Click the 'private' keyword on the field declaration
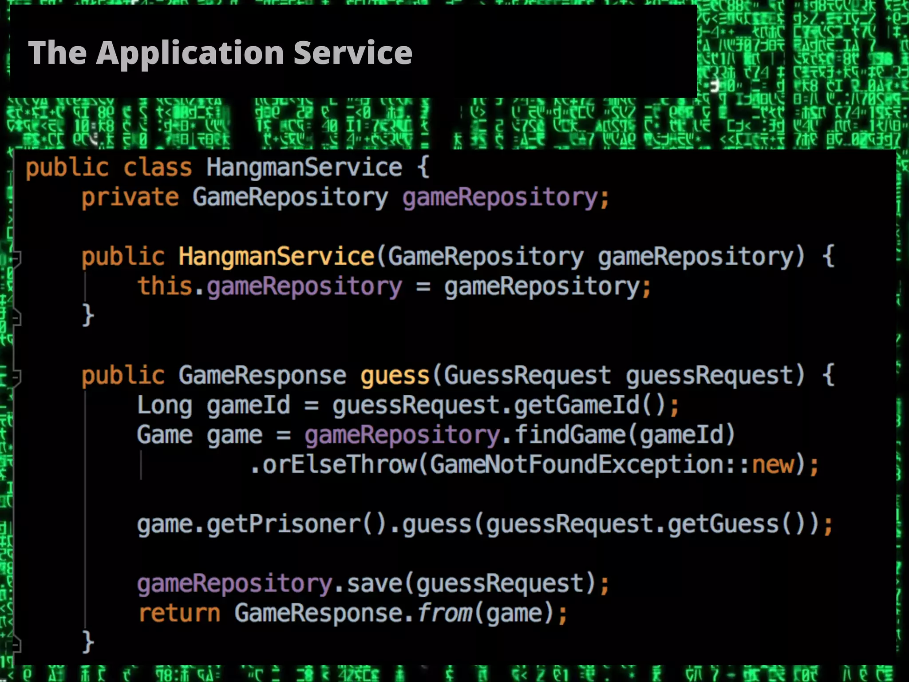The height and width of the screenshot is (682, 909). coord(130,197)
